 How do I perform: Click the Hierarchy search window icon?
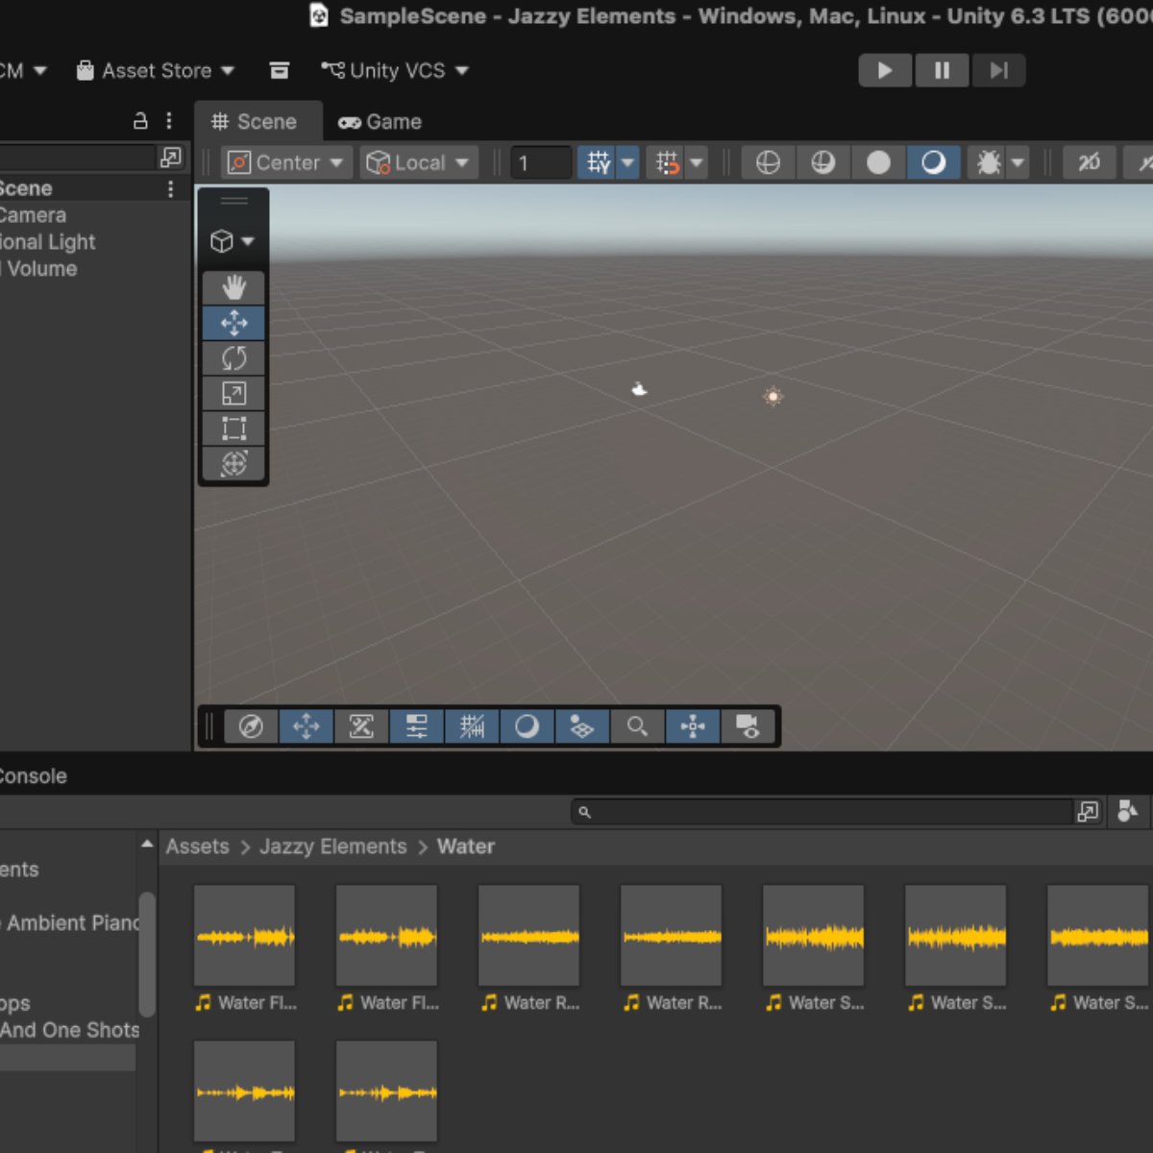171,157
